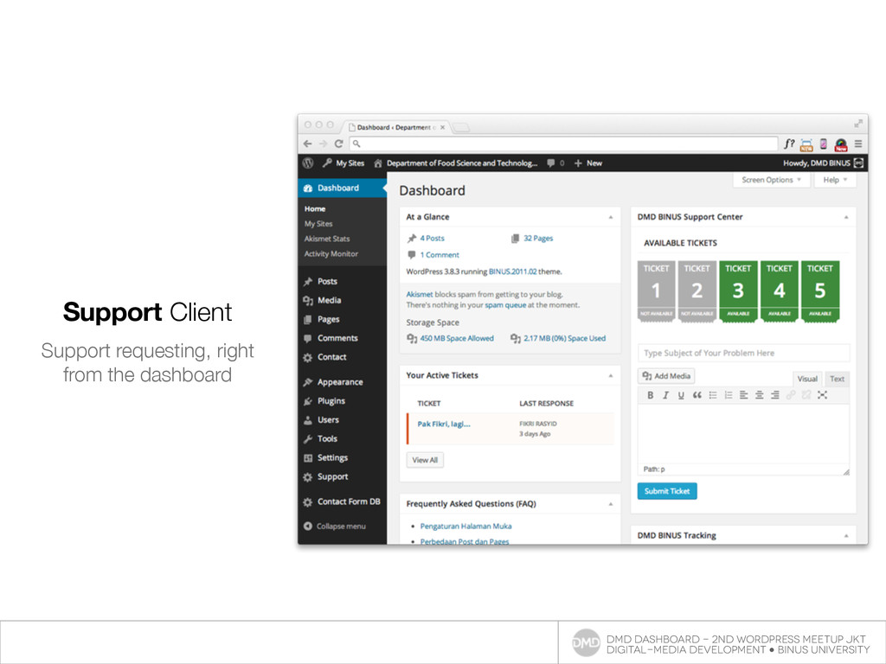Viewport: 886px width, 664px height.
Task: Click the browser back arrow
Action: click(307, 144)
